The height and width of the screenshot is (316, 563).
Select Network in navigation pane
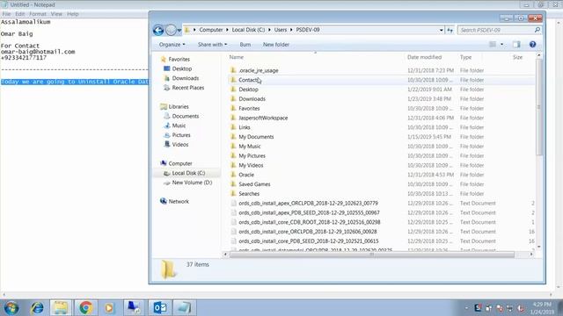[179, 201]
